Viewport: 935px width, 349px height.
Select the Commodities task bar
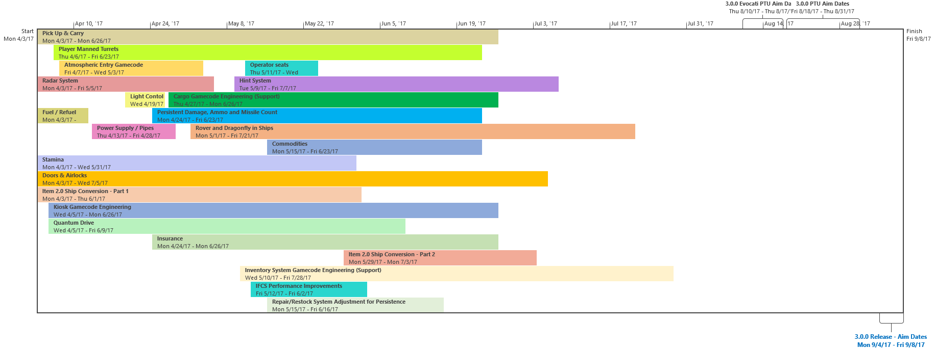point(374,147)
